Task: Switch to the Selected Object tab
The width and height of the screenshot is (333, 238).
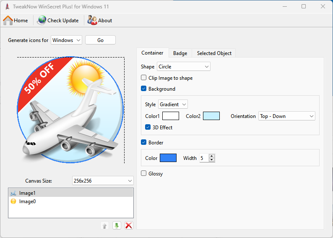Action: click(x=214, y=53)
